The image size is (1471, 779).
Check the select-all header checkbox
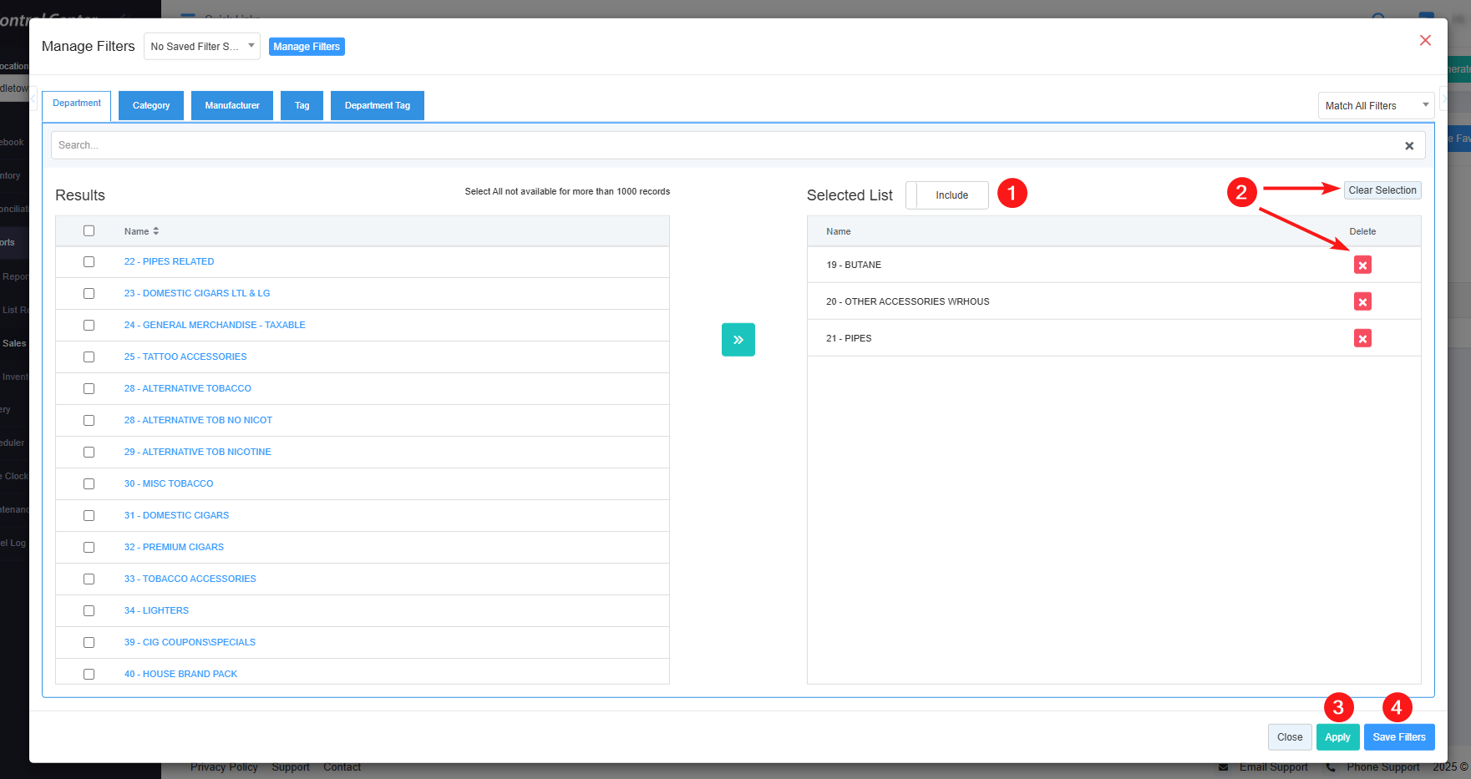[89, 231]
